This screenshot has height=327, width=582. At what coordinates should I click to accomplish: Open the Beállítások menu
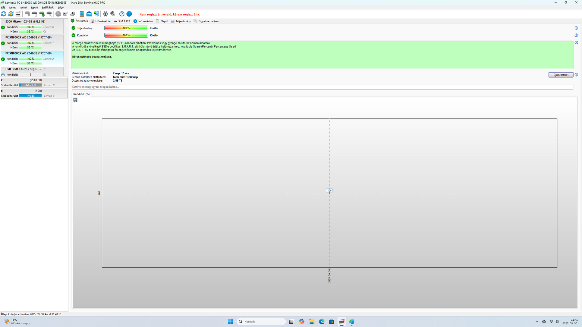48,8
